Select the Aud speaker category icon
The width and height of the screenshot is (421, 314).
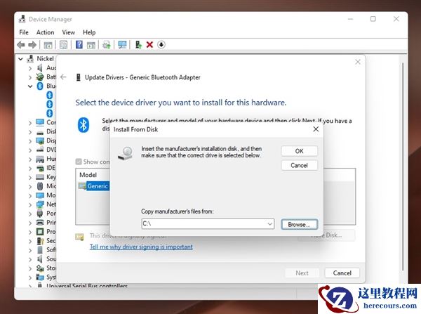pos(40,67)
